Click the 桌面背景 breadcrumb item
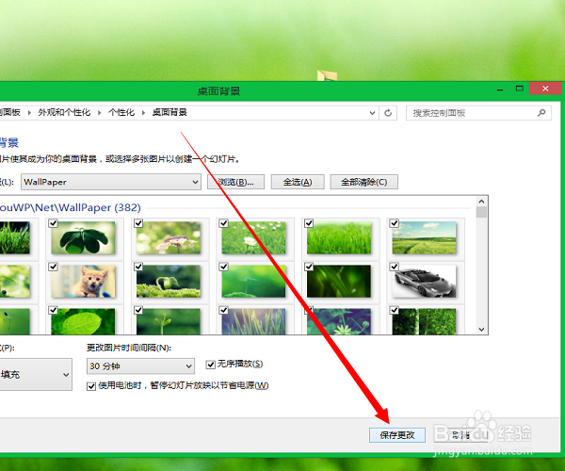The height and width of the screenshot is (471, 565). coord(169,112)
